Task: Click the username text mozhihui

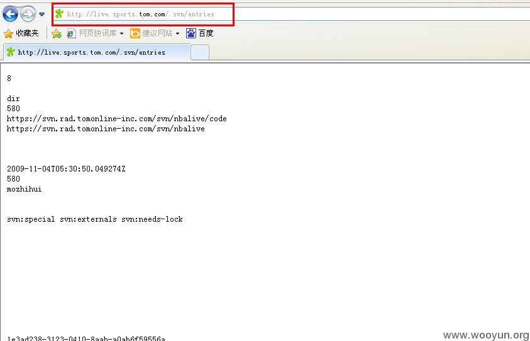Action: point(25,189)
